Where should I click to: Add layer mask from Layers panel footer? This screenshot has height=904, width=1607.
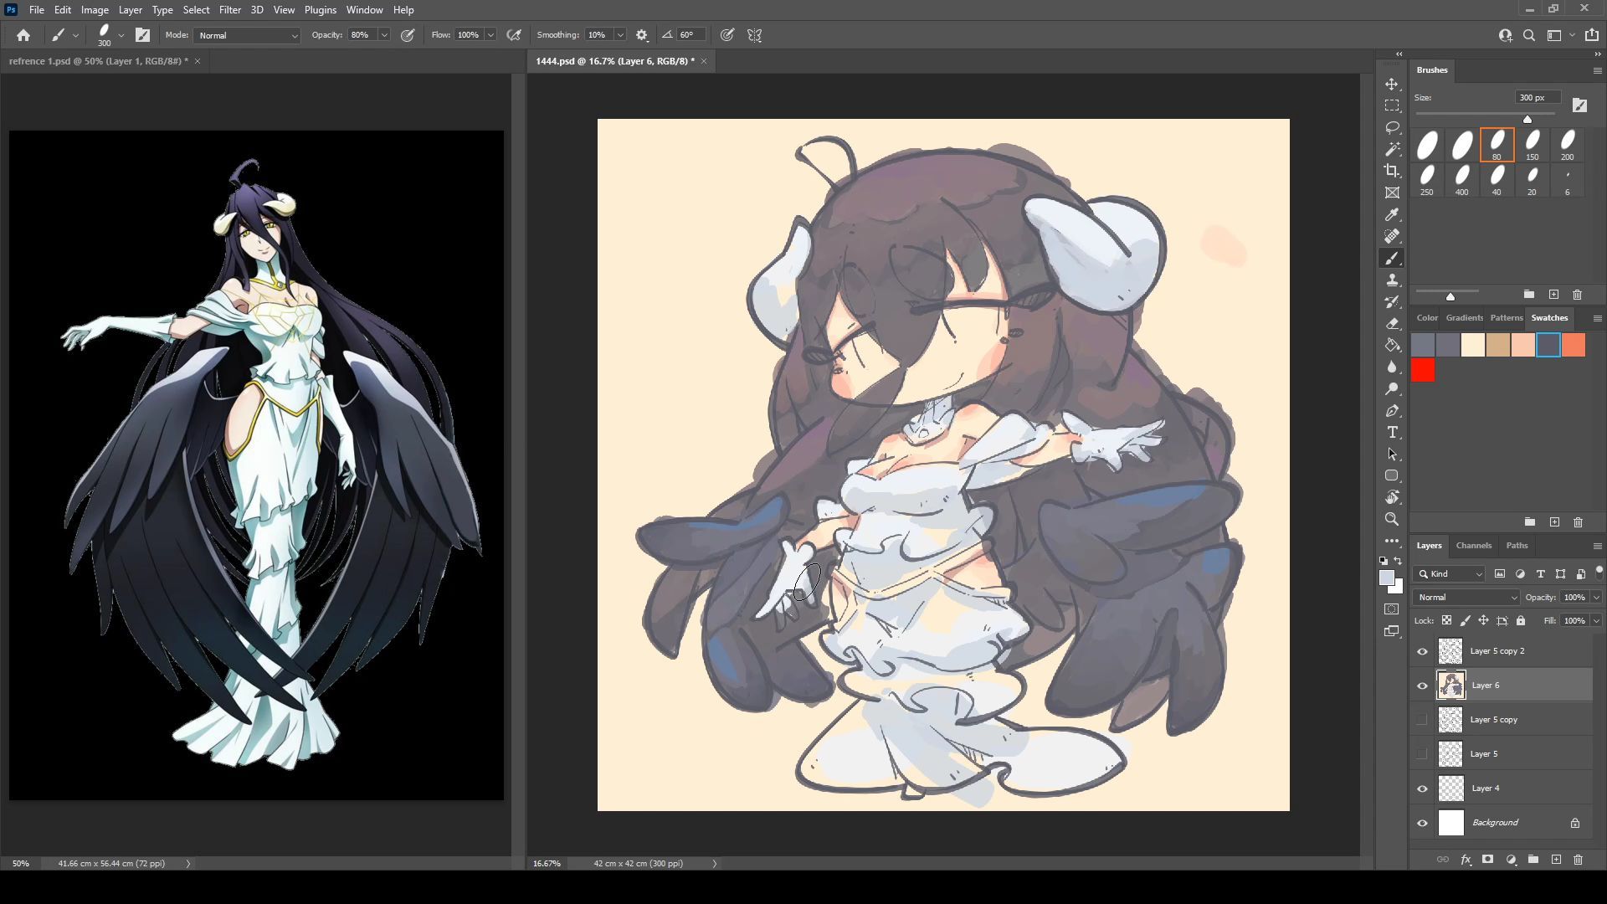coord(1487,860)
